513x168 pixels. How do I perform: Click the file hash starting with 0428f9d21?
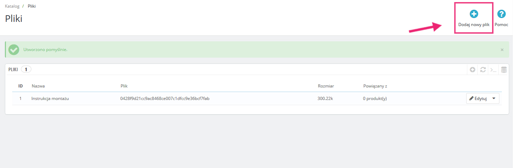tap(165, 99)
